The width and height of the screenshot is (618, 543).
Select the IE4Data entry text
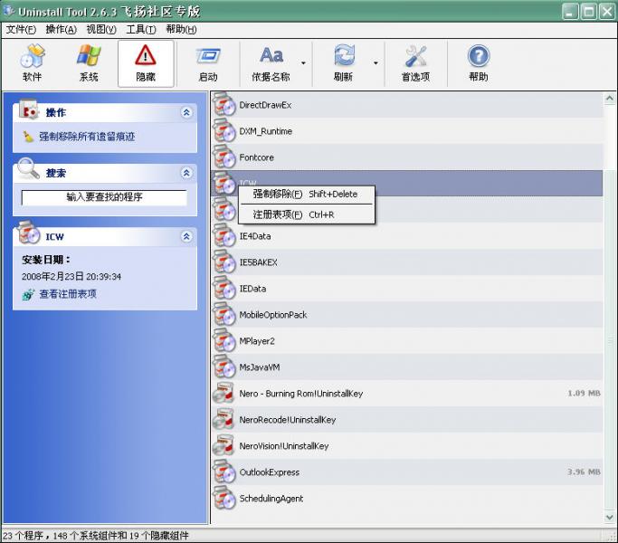[x=255, y=236]
